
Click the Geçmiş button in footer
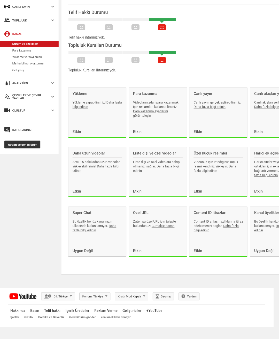tap(163, 296)
